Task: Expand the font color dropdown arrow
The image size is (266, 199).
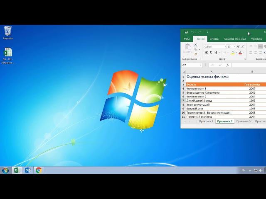Action: coord(244,53)
